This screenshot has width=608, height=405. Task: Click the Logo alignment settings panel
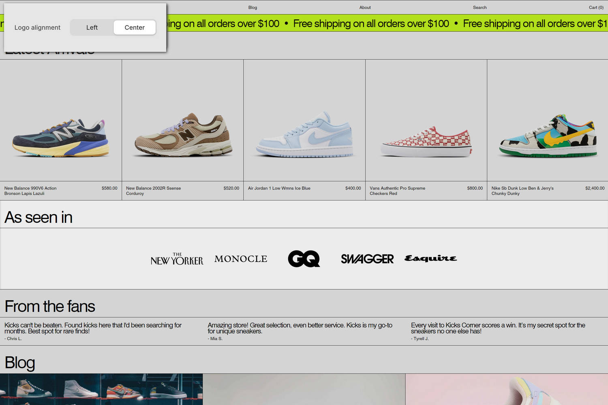click(x=83, y=27)
